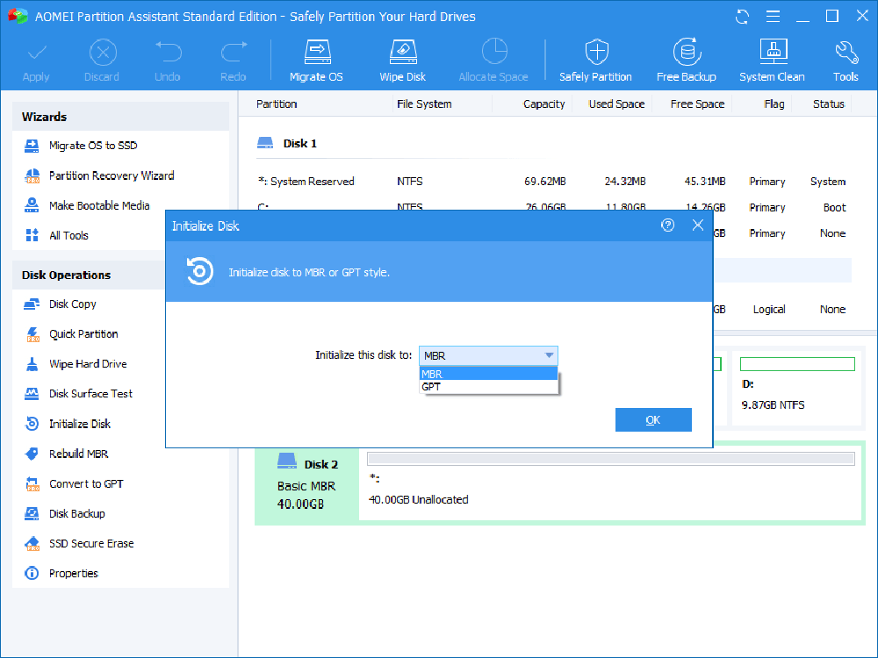878x658 pixels.
Task: Click the Flag column header
Action: (x=774, y=104)
